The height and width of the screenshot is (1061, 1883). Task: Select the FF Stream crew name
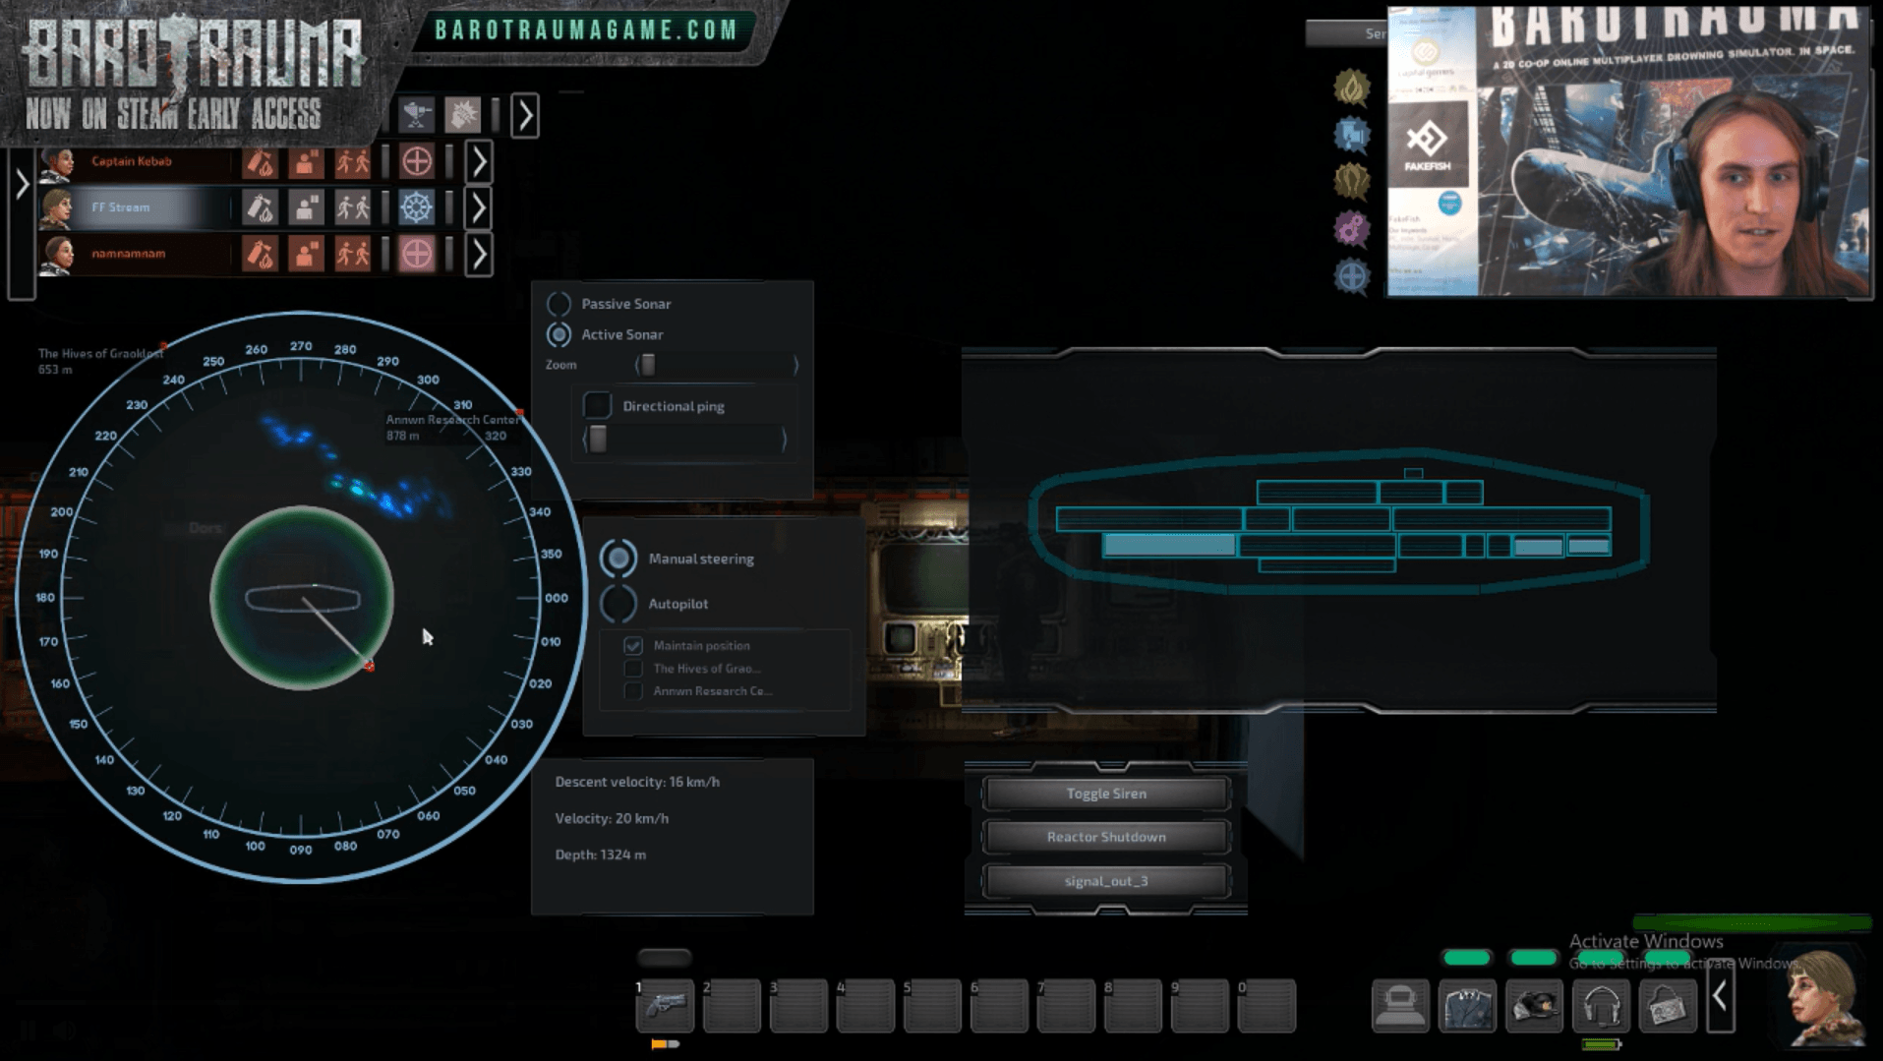(x=121, y=207)
